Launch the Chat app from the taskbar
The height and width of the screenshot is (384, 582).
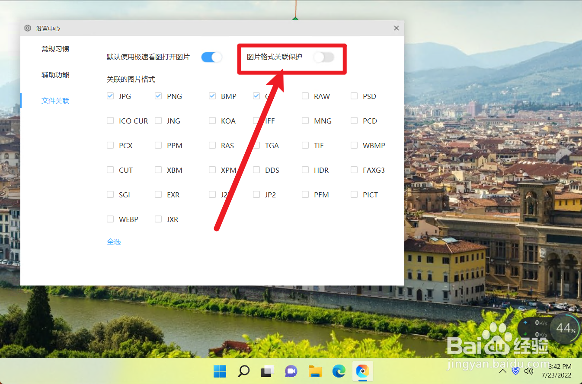tap(291, 371)
